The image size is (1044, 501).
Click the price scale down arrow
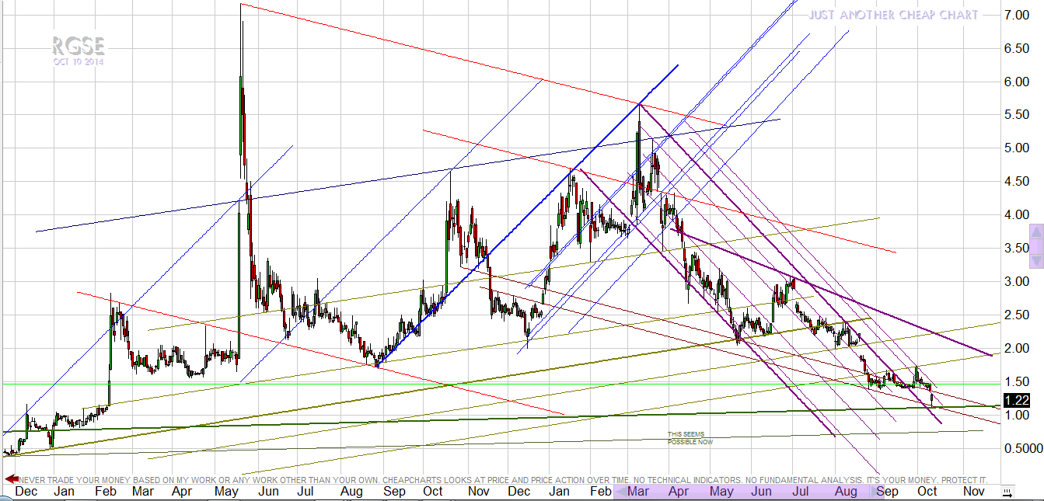tap(1036, 262)
